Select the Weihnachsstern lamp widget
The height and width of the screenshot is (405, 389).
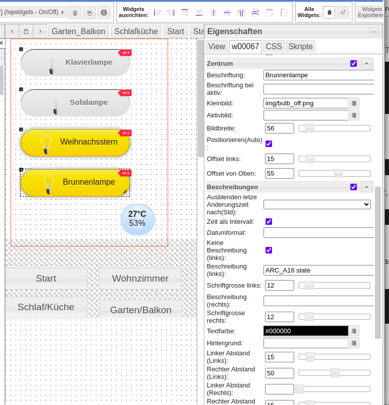point(75,143)
